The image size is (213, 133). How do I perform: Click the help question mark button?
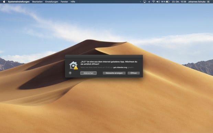70,73
